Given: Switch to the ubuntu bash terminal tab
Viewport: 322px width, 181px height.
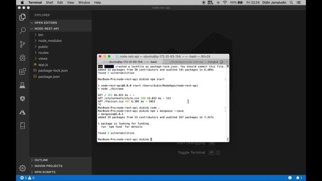Looking at the screenshot, I should point(130,62).
